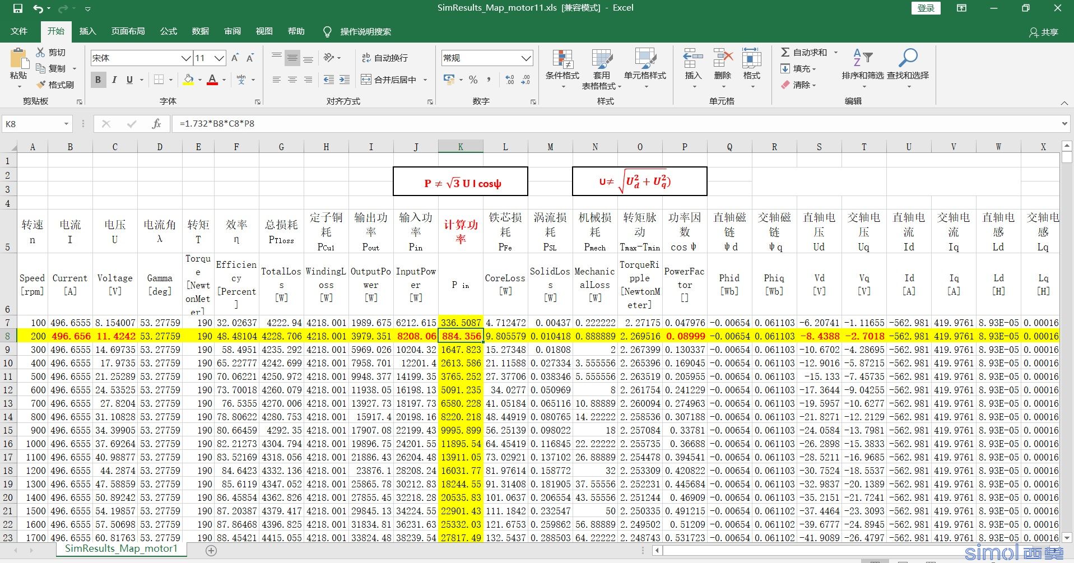Open number format dropdown 常规
The image size is (1074, 563).
pyautogui.click(x=526, y=58)
